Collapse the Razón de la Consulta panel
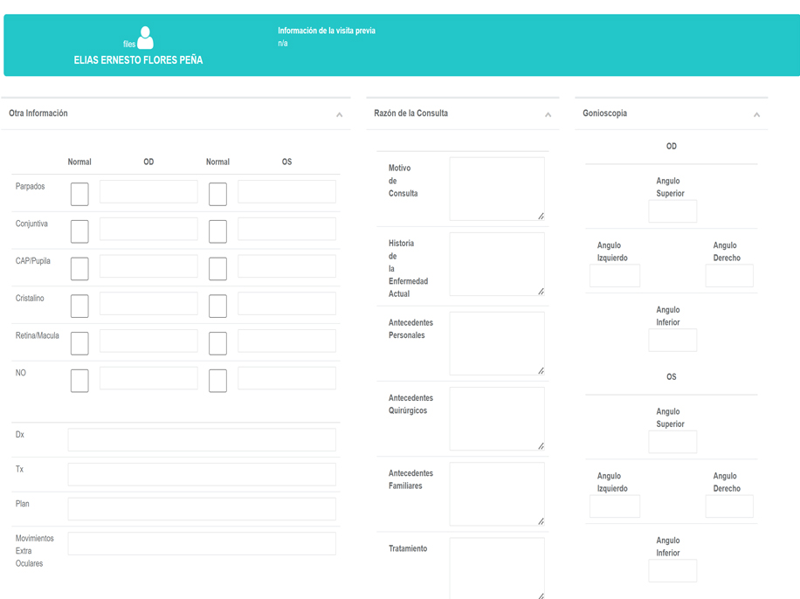 548,114
